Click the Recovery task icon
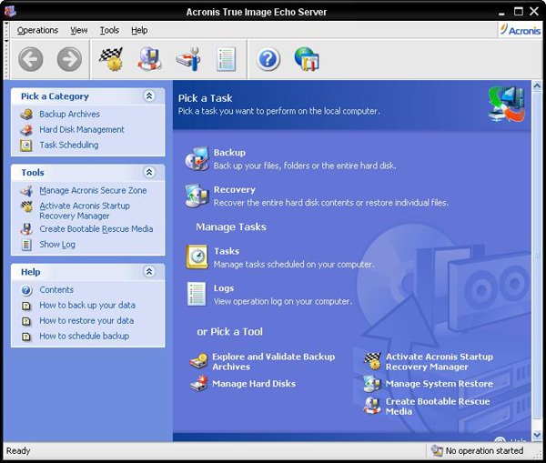Viewport: 546px width, 463px height. coord(197,196)
